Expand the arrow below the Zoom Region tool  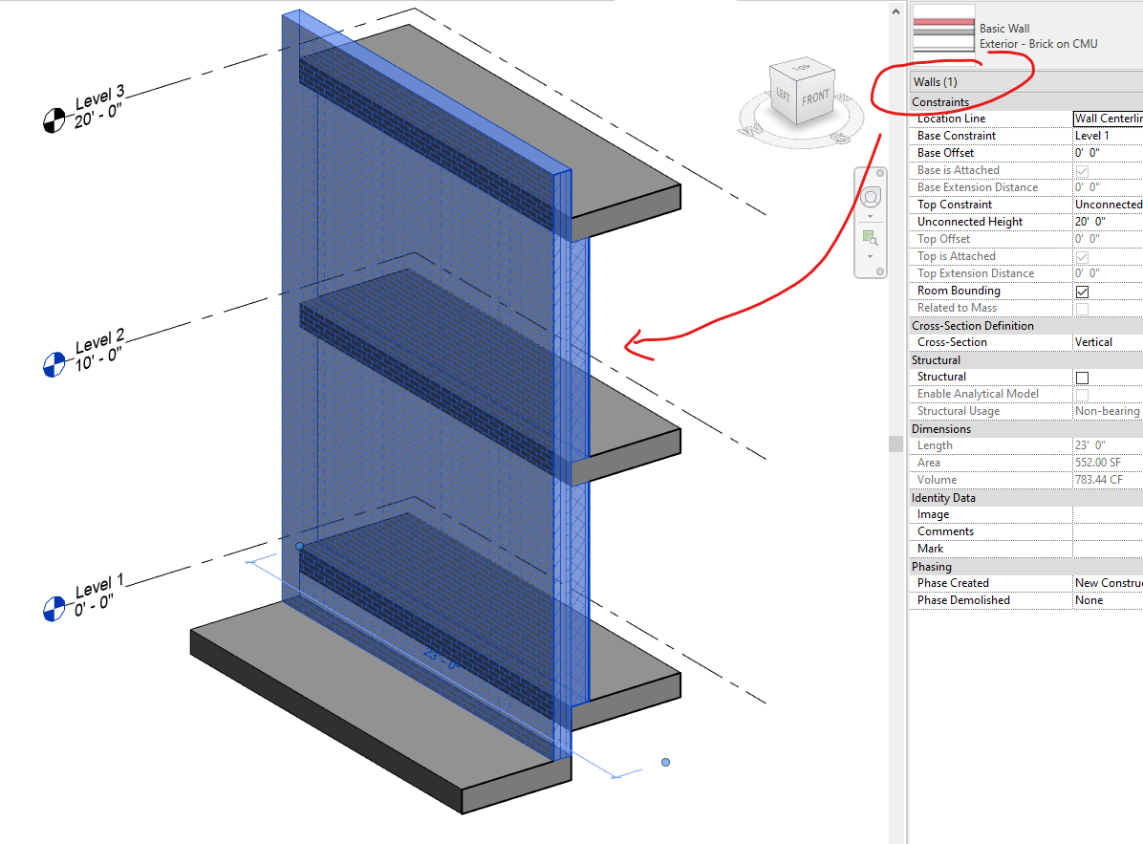click(x=871, y=254)
